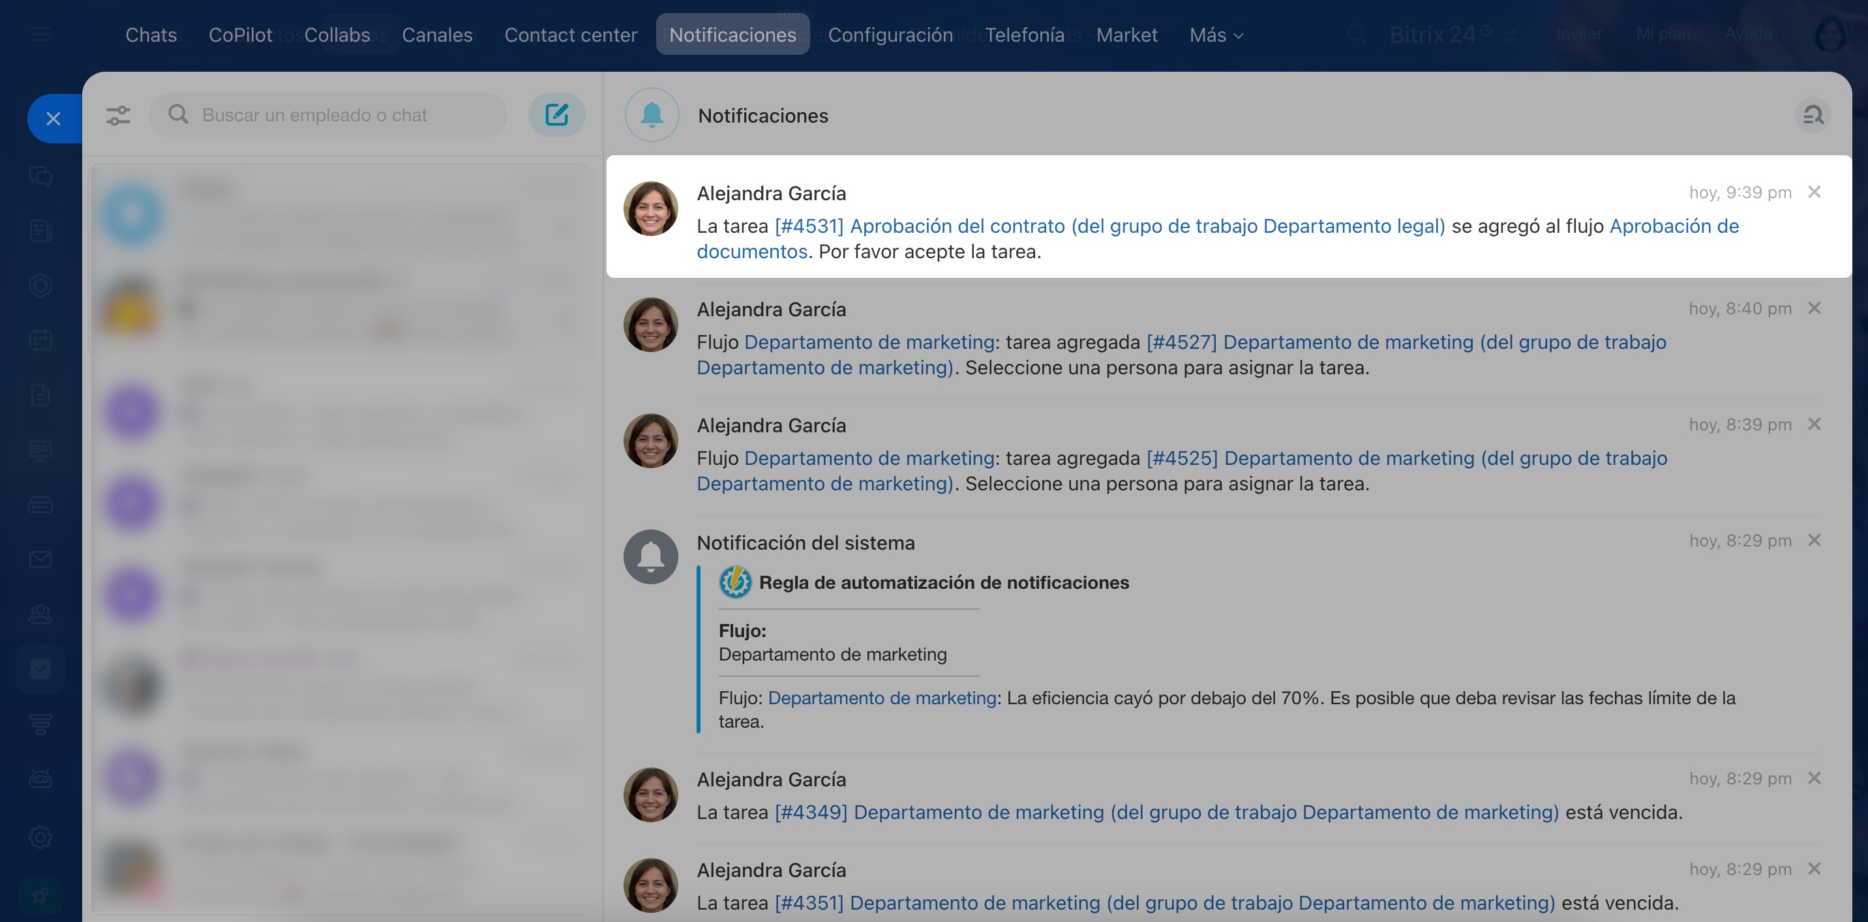Viewport: 1868px width, 922px height.
Task: Open task #4527 Departamento de marketing link
Action: (1182, 355)
